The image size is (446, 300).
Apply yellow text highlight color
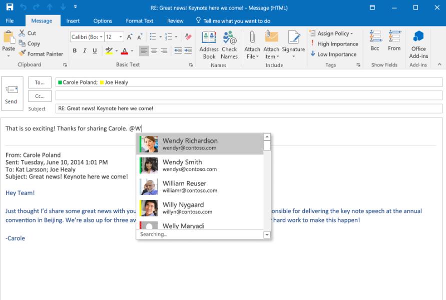[109, 51]
